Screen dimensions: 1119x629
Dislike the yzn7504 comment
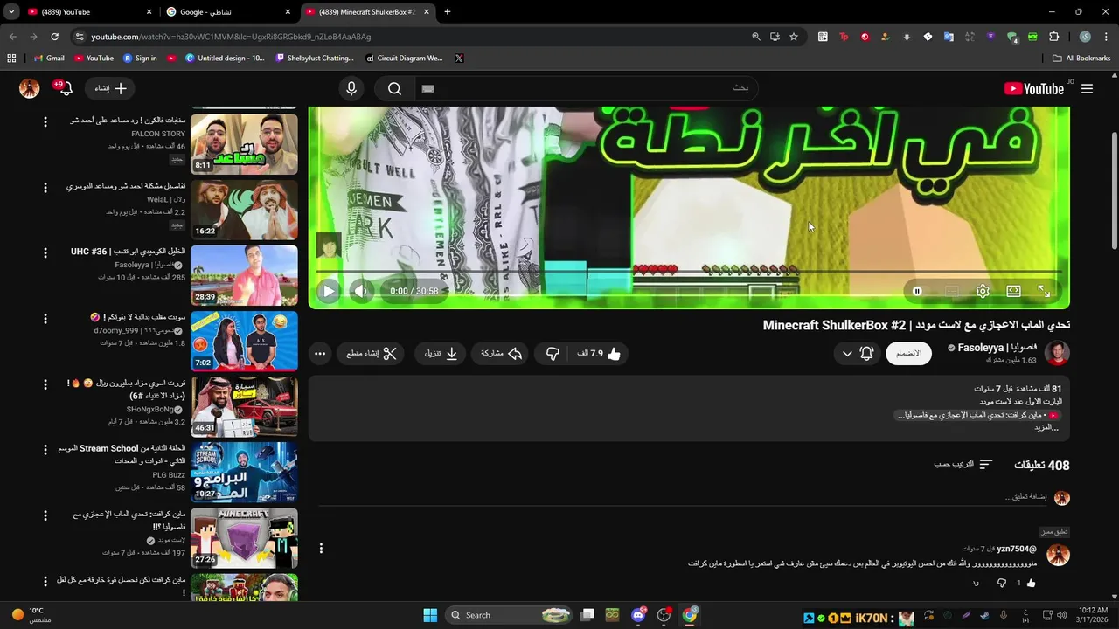coord(1002,583)
